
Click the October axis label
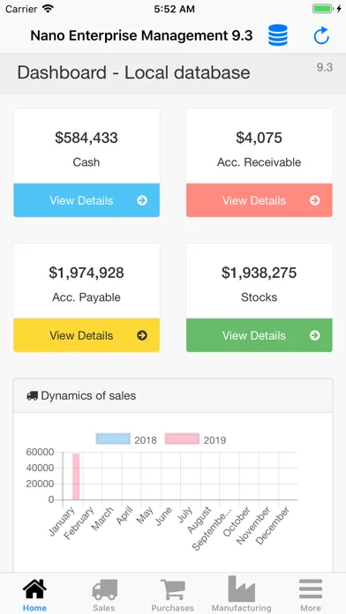(x=237, y=521)
